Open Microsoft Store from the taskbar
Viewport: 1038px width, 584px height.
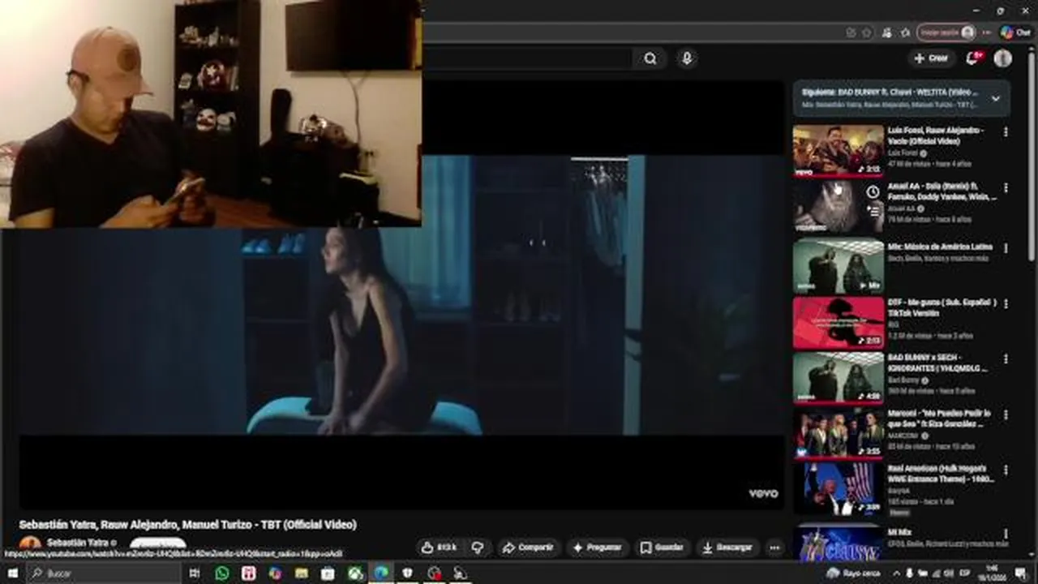(328, 573)
